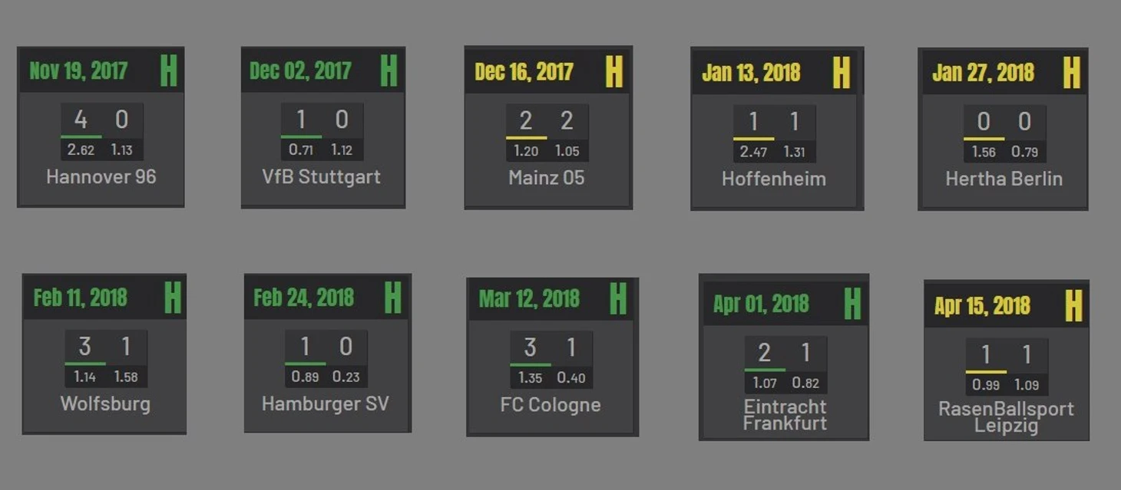Viewport: 1121px width, 490px height.
Task: Click the Apr 01, 2018 date header
Action: (760, 304)
